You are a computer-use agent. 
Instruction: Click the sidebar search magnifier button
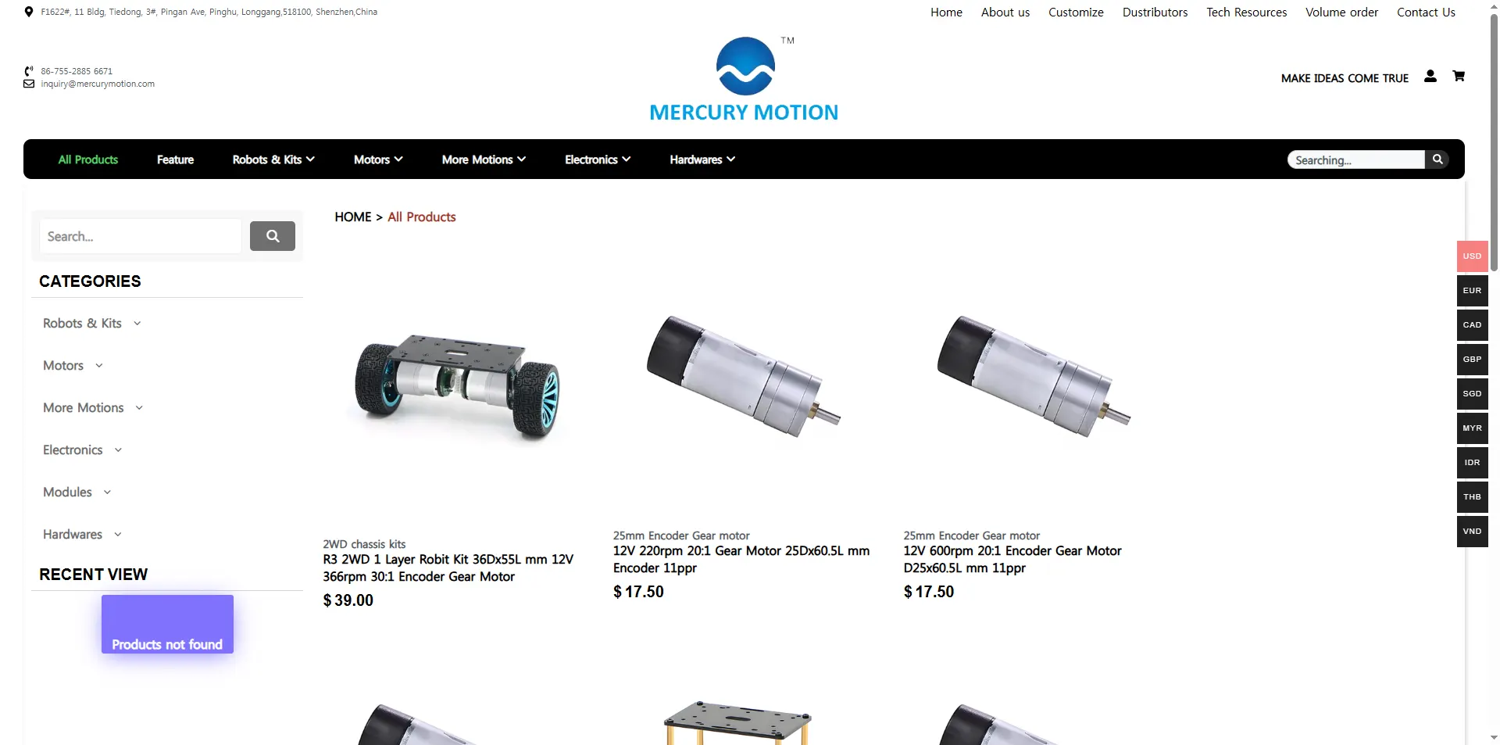tap(273, 236)
